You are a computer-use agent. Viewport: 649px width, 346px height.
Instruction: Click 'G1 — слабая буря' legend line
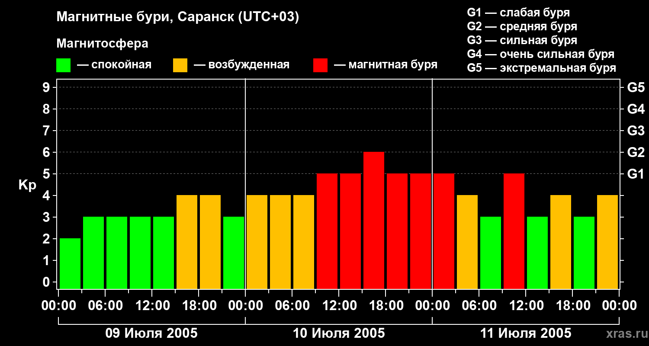(518, 13)
